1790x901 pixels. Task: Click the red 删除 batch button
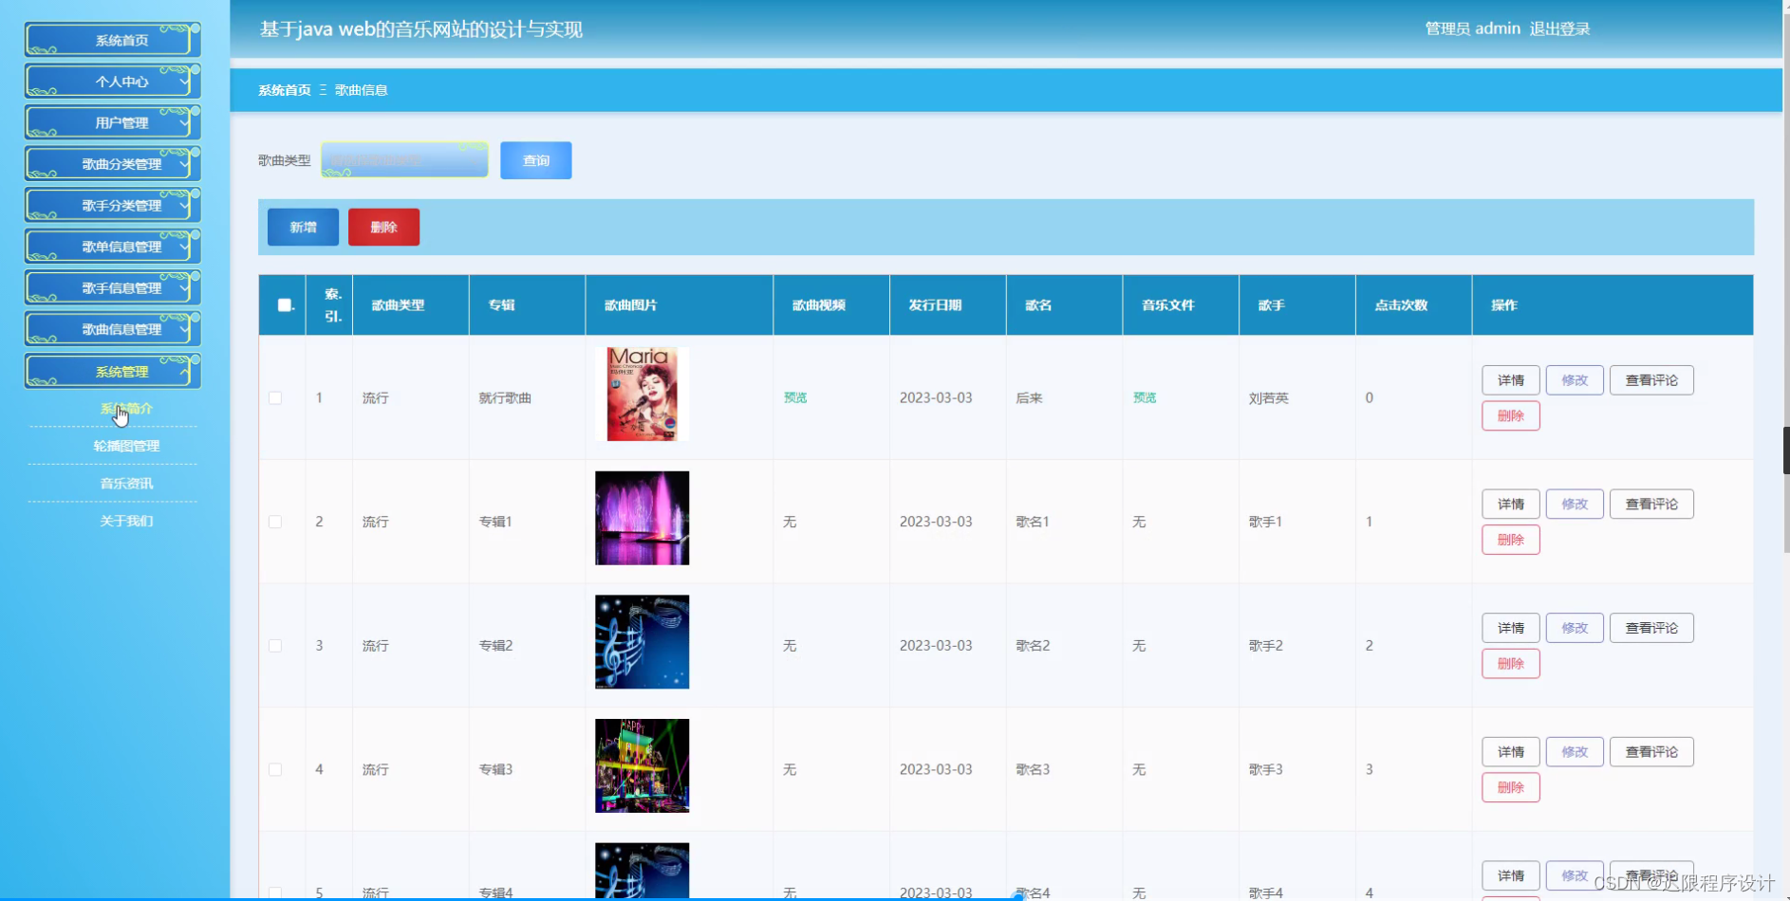383,227
